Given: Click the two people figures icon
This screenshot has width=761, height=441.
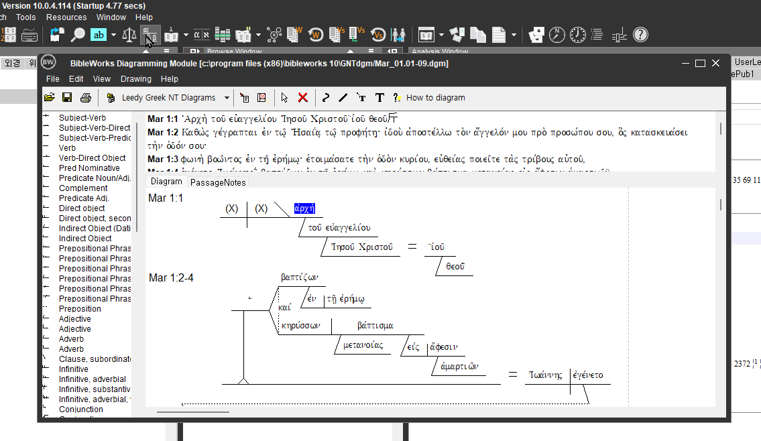Looking at the screenshot, I should click(398, 34).
